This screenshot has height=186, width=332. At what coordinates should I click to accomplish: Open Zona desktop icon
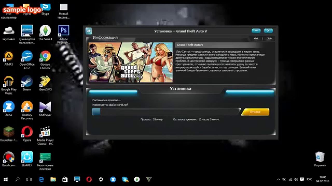[9, 109]
